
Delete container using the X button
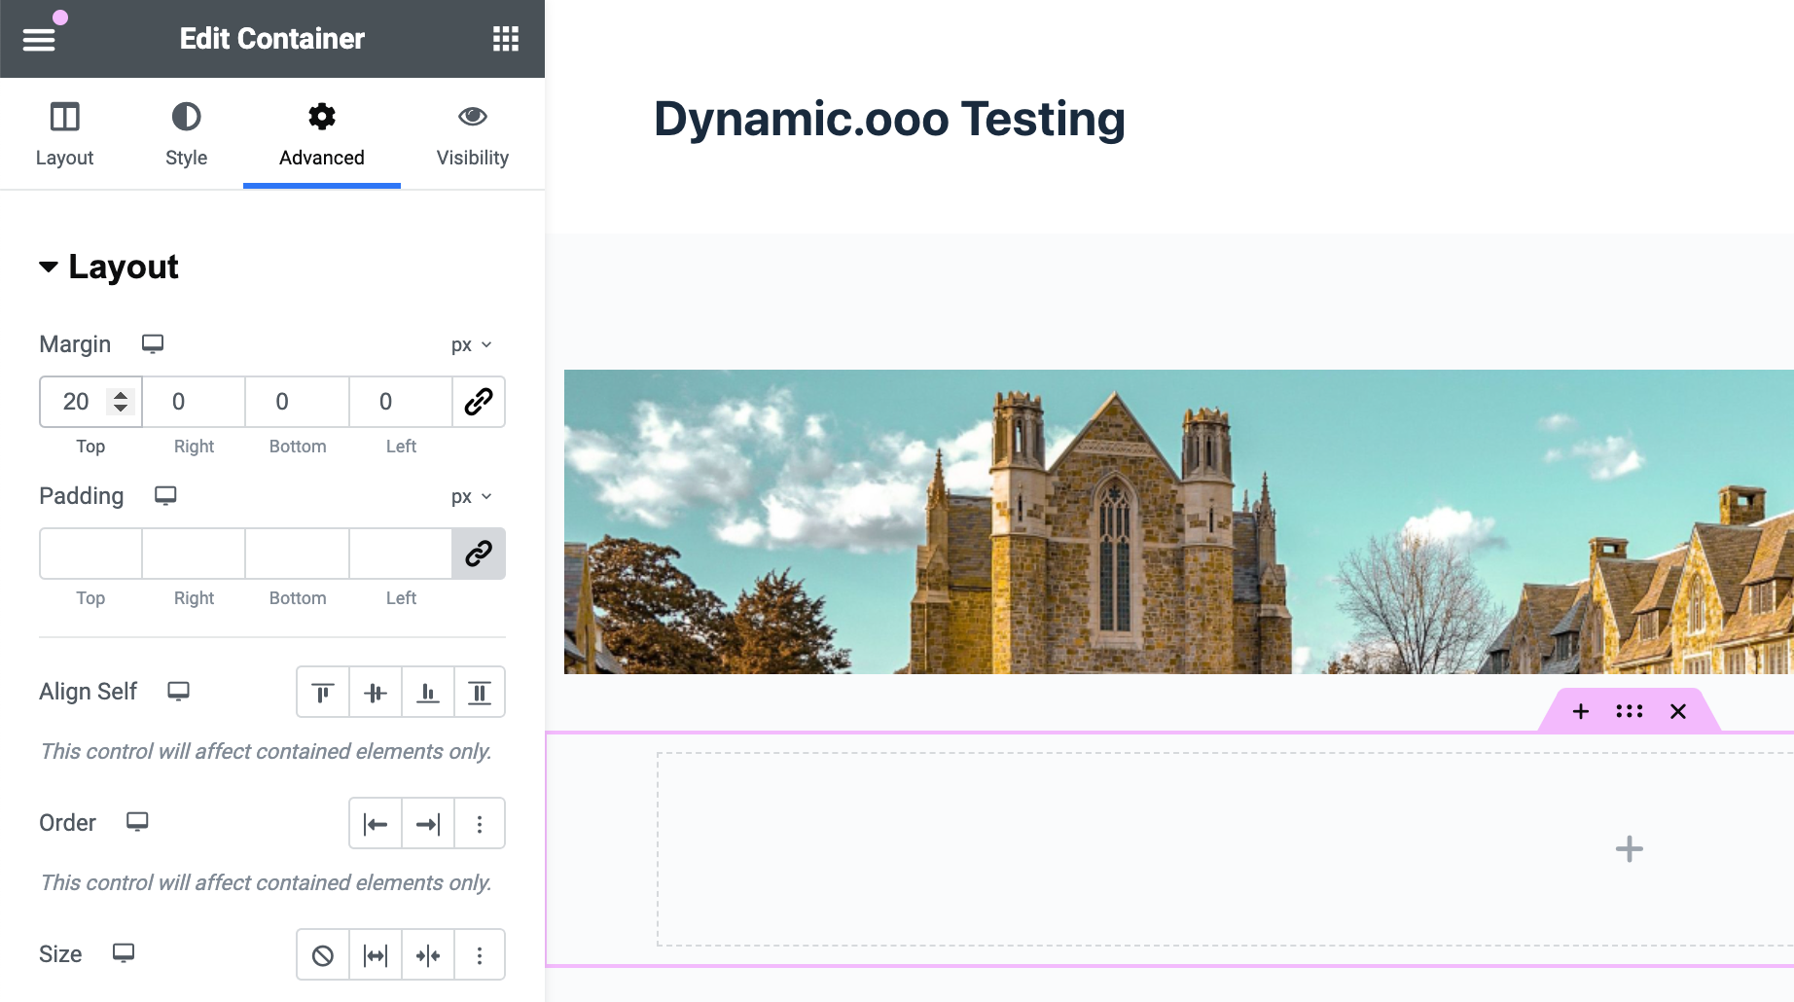[1678, 711]
